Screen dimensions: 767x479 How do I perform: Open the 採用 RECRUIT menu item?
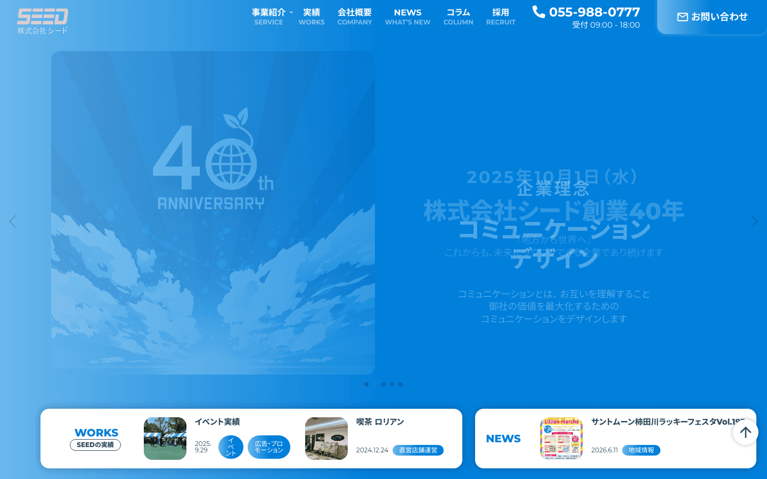[501, 16]
